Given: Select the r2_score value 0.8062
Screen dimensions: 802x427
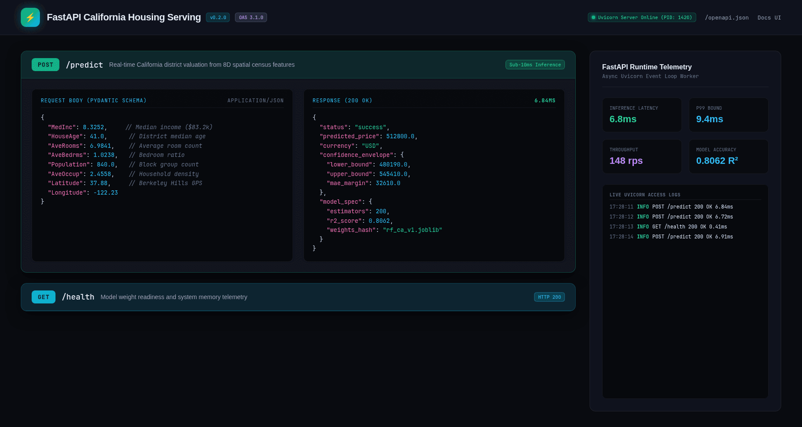Looking at the screenshot, I should (x=379, y=221).
